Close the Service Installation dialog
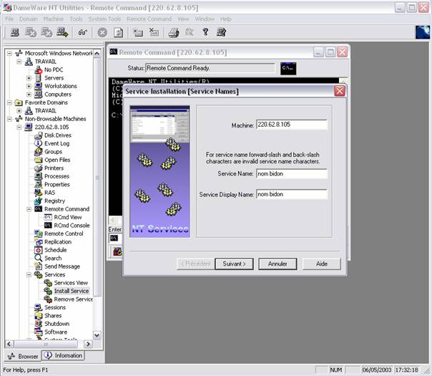This screenshot has width=432, height=376. click(340, 91)
